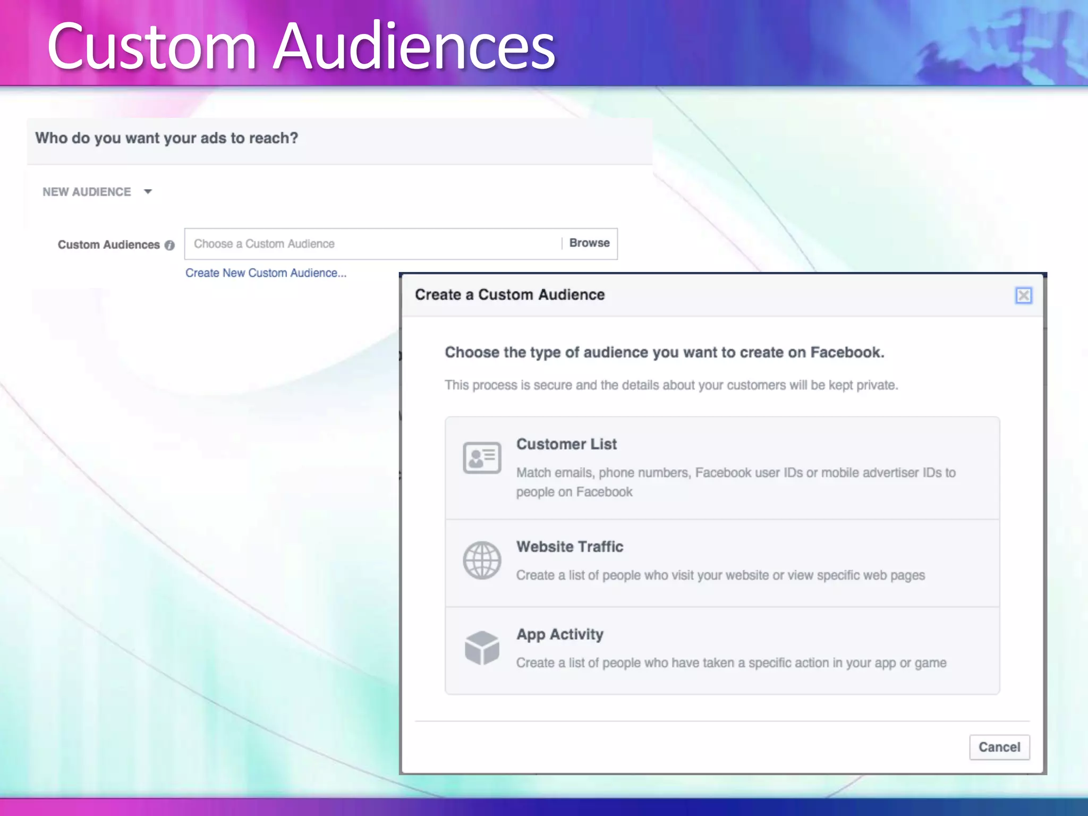Screen dimensions: 1088x816
Task: Click the Custom Audiences info icon
Action: pyautogui.click(x=169, y=245)
